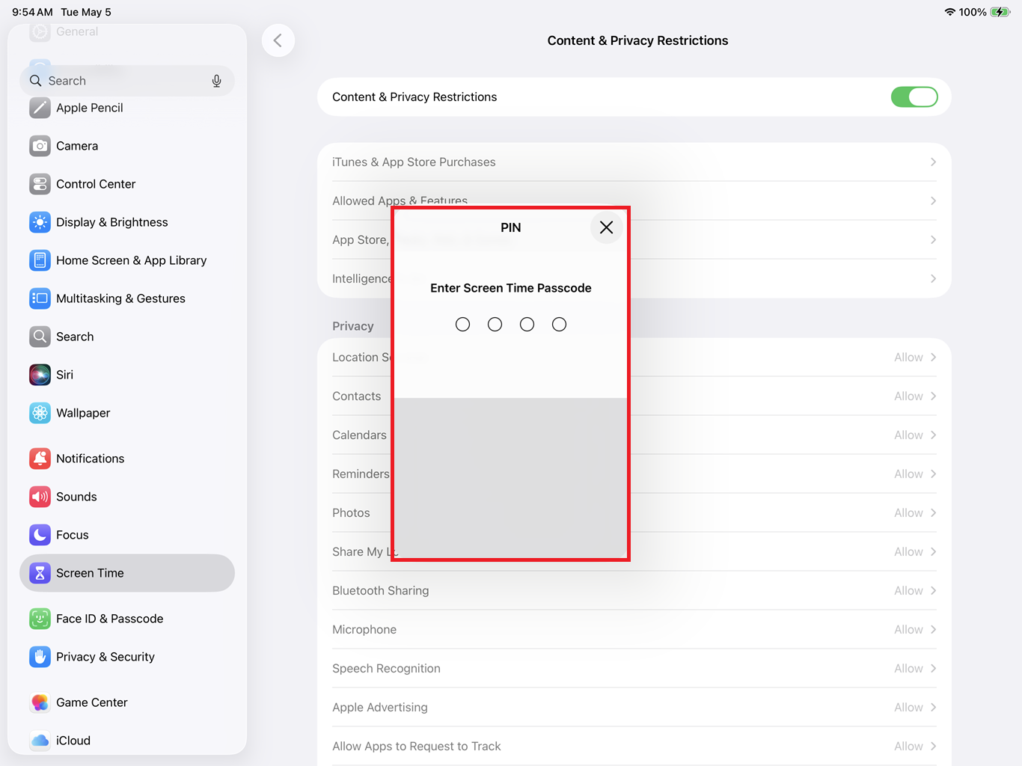Open Apple Advertising privacy setting
The width and height of the screenshot is (1022, 766).
click(x=634, y=708)
